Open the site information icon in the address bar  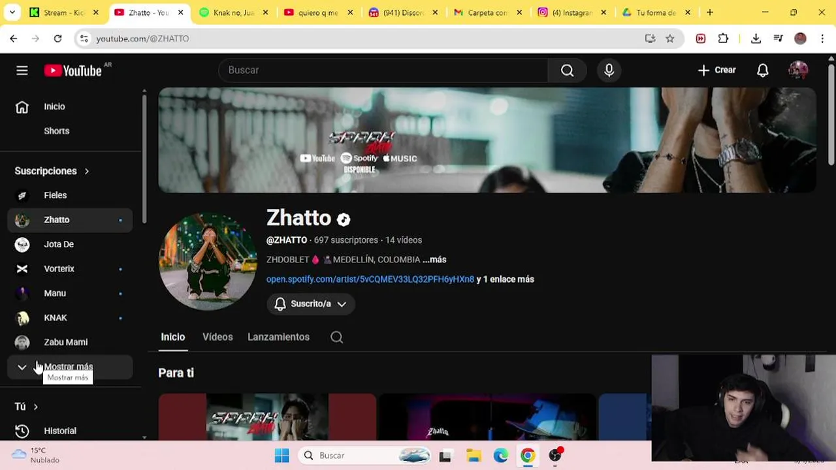coord(84,39)
